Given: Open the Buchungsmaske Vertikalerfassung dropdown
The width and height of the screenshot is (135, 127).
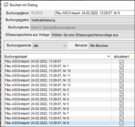Looking at the screenshot, I should click(x=82, y=20).
